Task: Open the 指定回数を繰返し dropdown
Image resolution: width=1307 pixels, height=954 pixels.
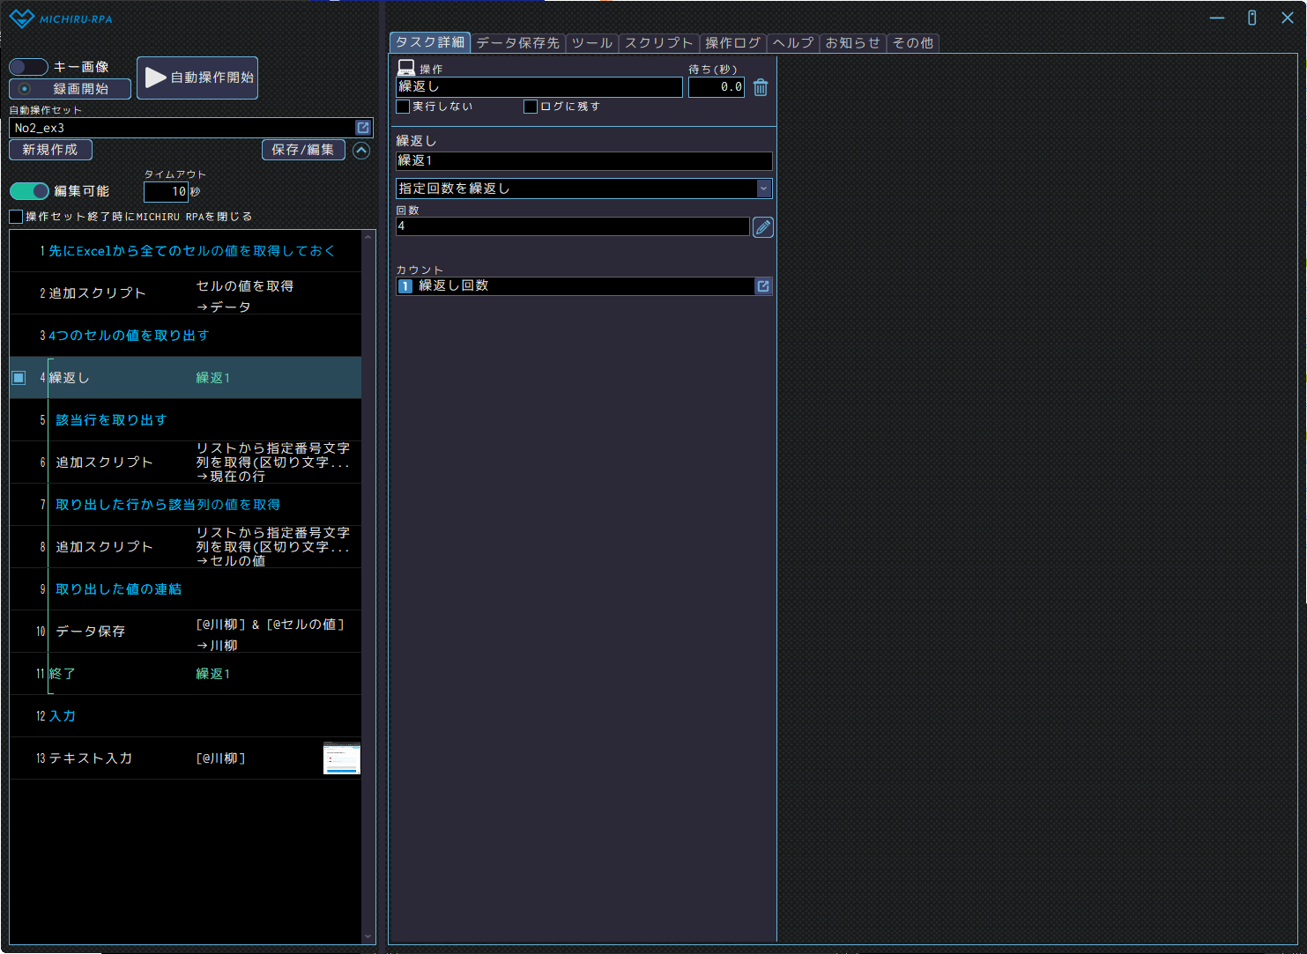Action: 763,189
